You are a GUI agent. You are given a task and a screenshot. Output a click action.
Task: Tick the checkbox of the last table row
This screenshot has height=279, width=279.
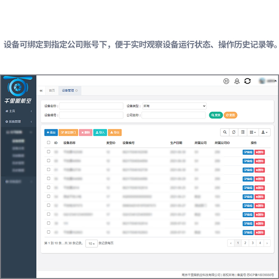click(48, 232)
